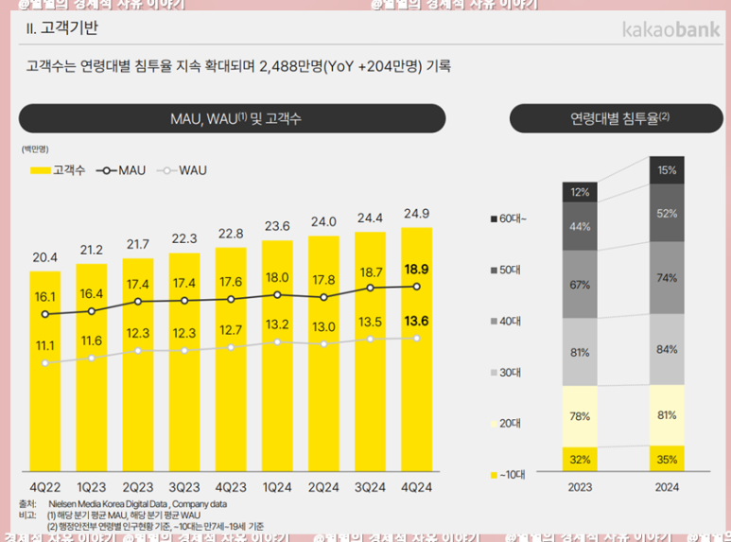Click the 20대 legend square
This screenshot has width=731, height=542.
point(494,424)
